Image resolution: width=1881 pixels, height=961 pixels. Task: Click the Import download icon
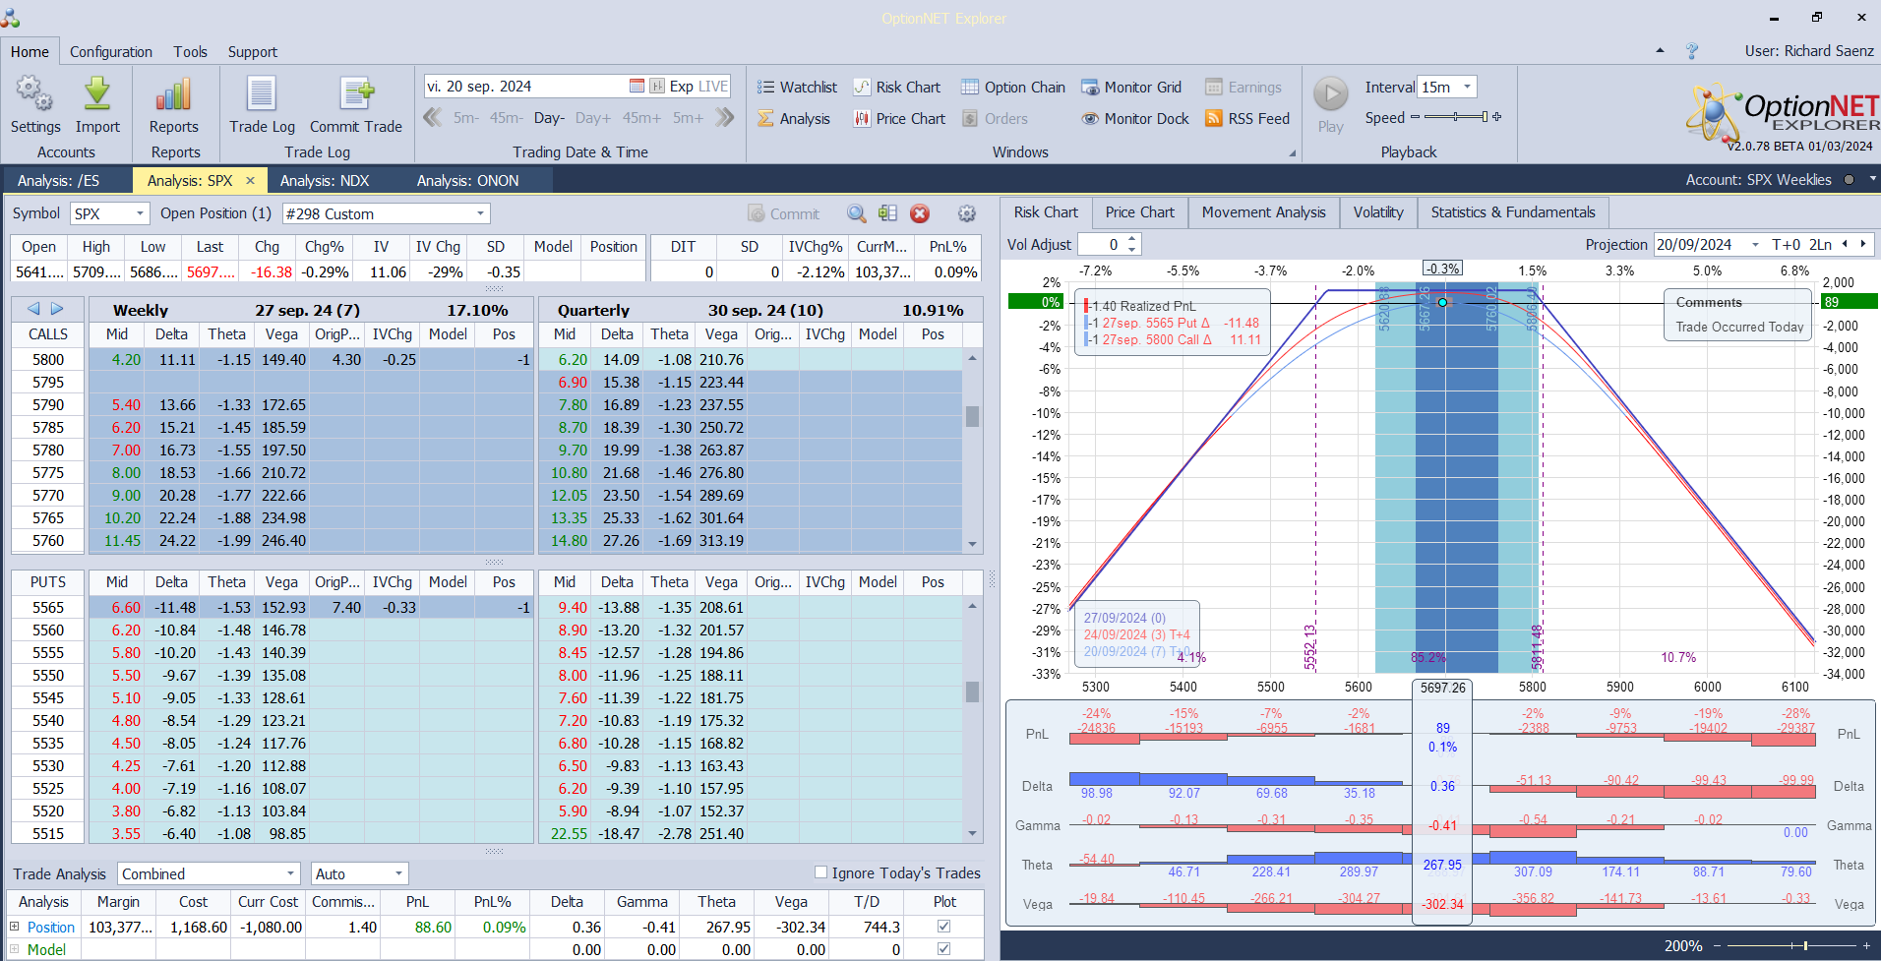pyautogui.click(x=97, y=94)
